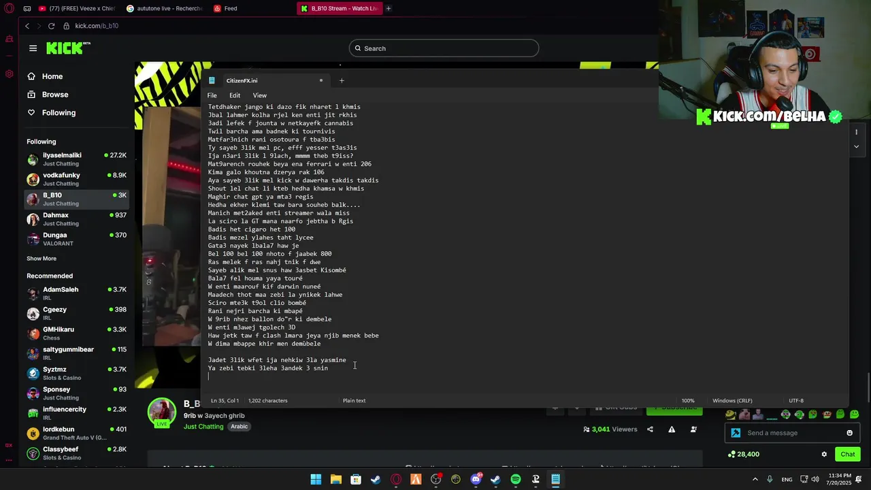Screen dimensions: 871x490
Task: Open vodkafunky followed channel
Action: (x=77, y=179)
